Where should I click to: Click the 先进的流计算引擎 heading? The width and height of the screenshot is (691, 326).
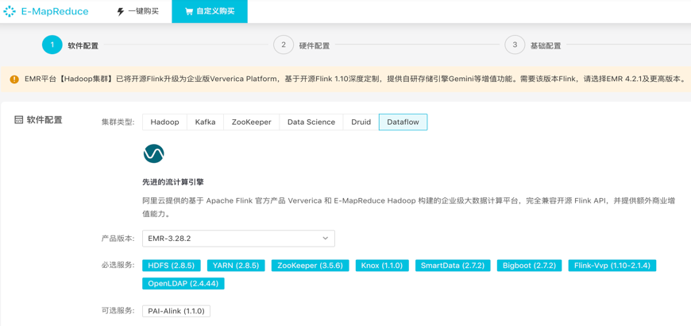click(x=173, y=182)
